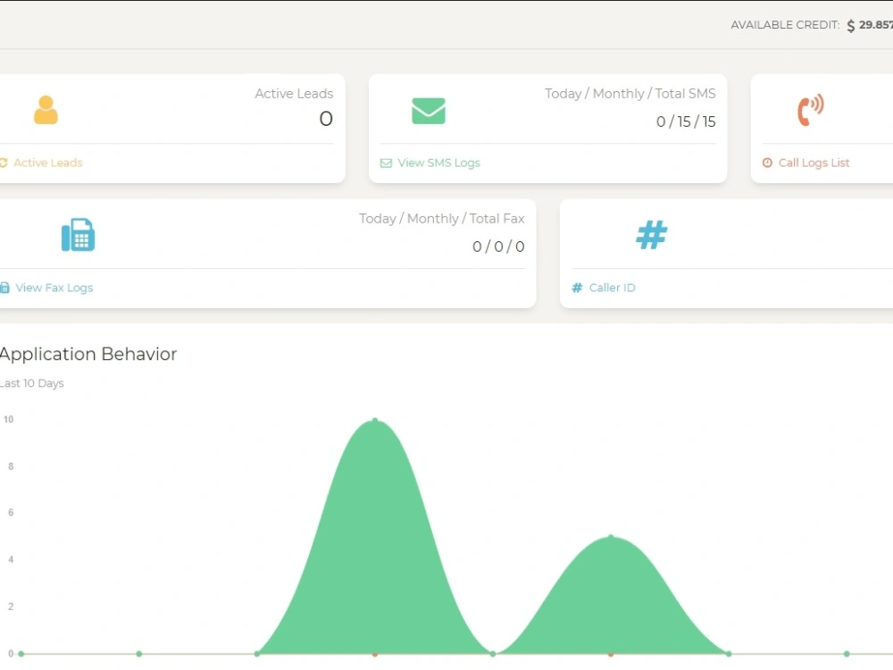Click the orange call phone icon

click(x=809, y=109)
